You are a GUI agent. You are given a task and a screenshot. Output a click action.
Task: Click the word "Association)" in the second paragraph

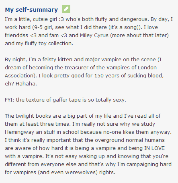pos(21,76)
